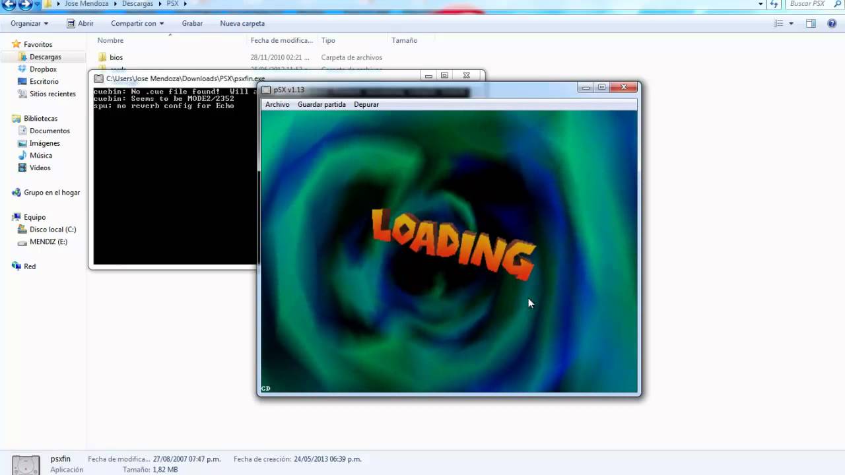Image resolution: width=845 pixels, height=475 pixels.
Task: Minimize the pSX v1.13 window
Action: point(585,87)
